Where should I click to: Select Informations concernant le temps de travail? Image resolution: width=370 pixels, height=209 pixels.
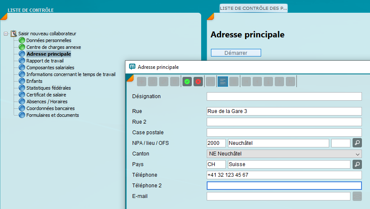point(71,74)
